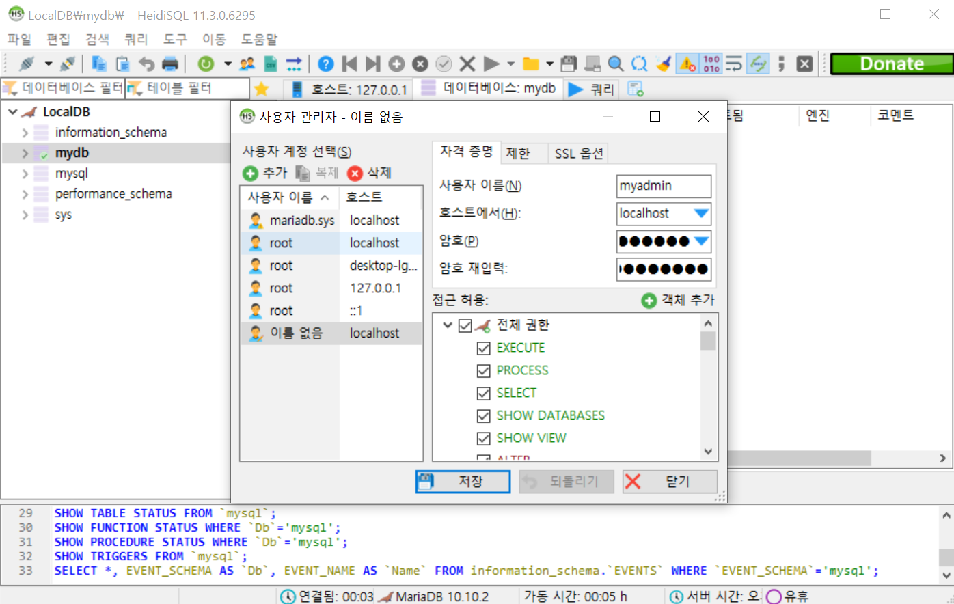Click the yellow favorites star icon
954x604 pixels.
[261, 89]
